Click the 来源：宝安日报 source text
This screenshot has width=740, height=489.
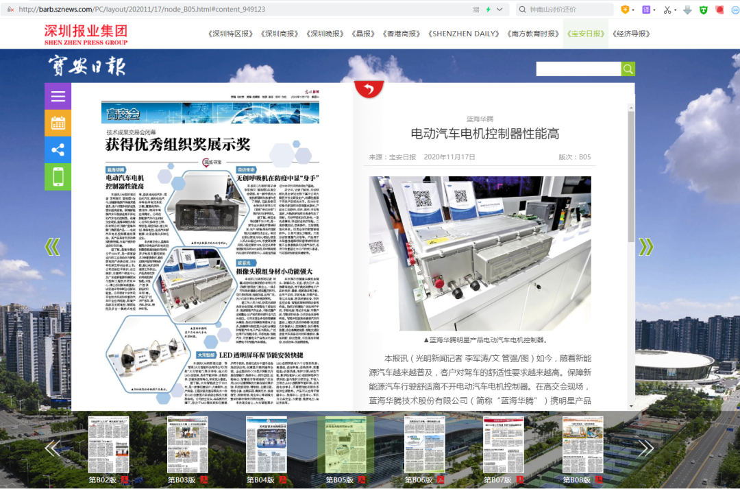pos(393,157)
